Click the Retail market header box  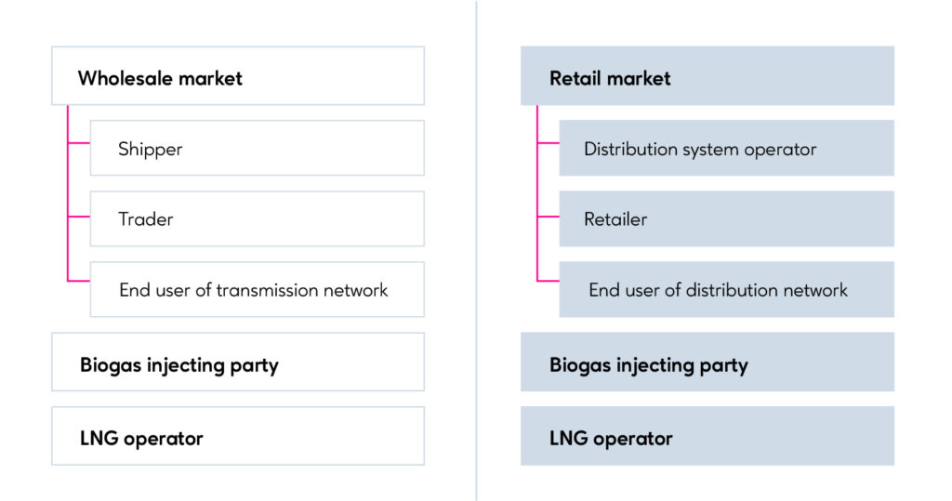click(707, 76)
